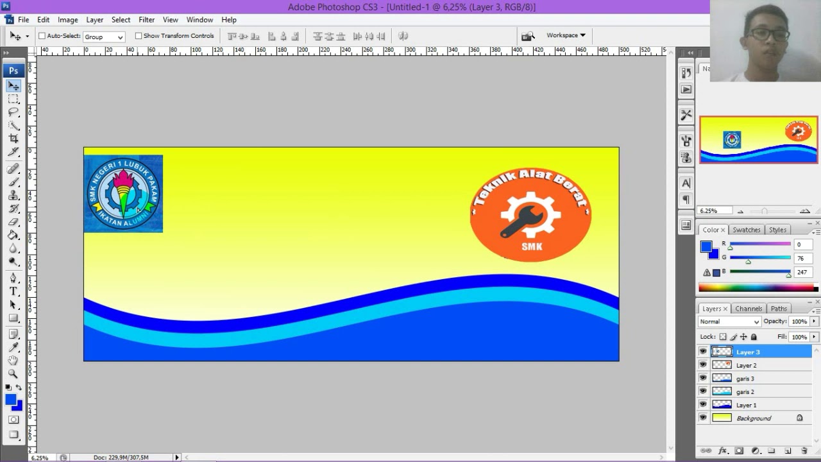
Task: Select the Hand tool
Action: pyautogui.click(x=13, y=361)
